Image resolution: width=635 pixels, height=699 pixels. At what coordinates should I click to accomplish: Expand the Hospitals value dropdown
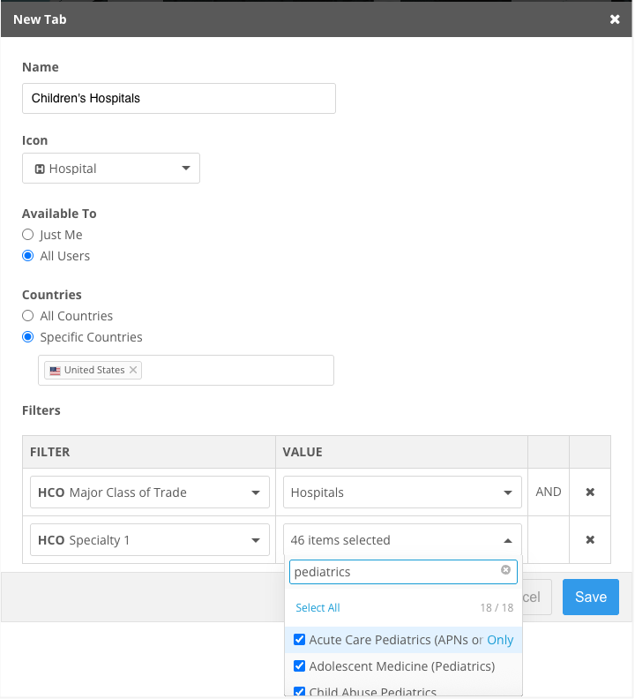tap(402, 492)
